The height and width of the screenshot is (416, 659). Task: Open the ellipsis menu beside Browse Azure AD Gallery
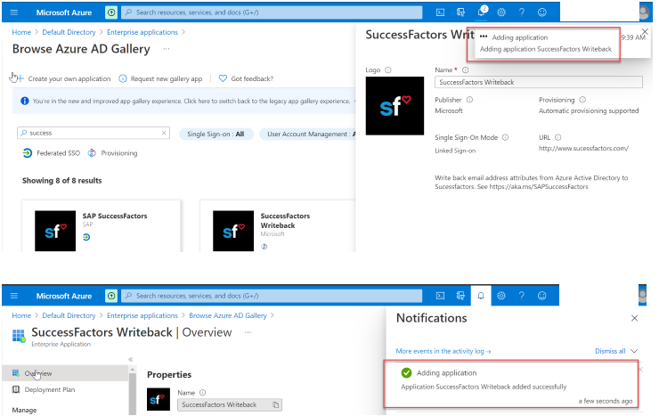(167, 49)
